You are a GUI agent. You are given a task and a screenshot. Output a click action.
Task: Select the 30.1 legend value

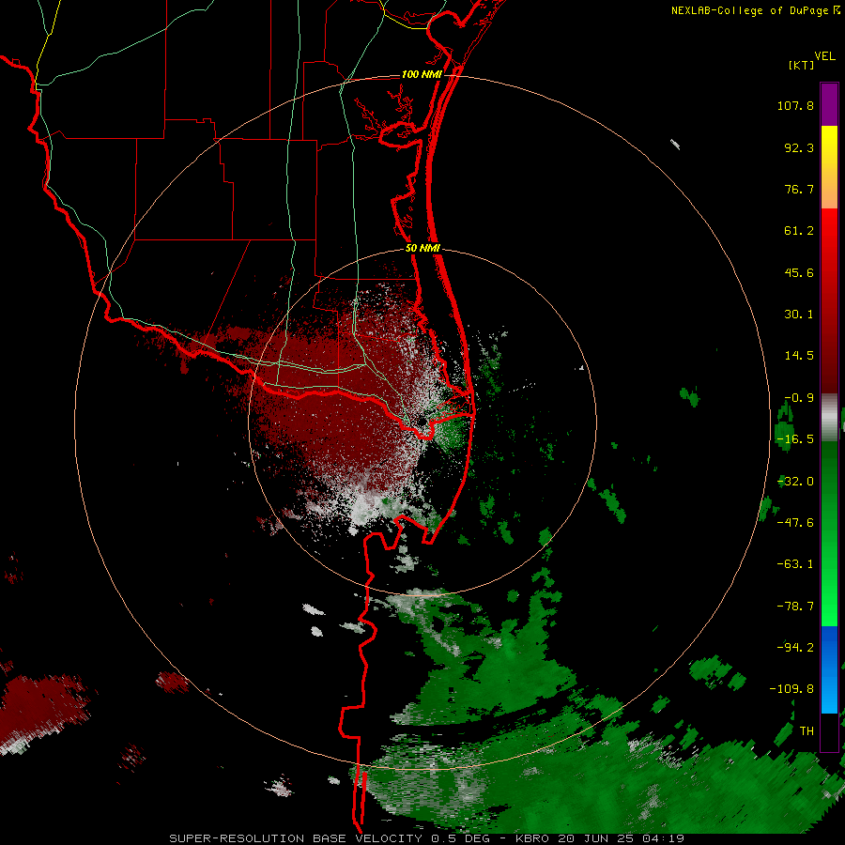point(799,315)
